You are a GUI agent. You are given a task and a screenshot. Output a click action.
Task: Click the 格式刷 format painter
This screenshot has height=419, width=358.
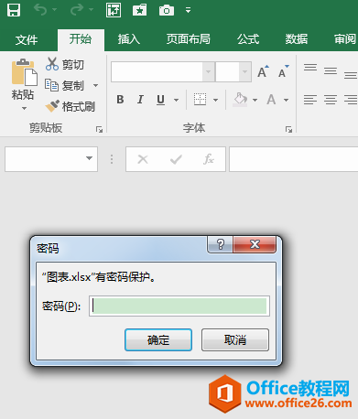71,106
